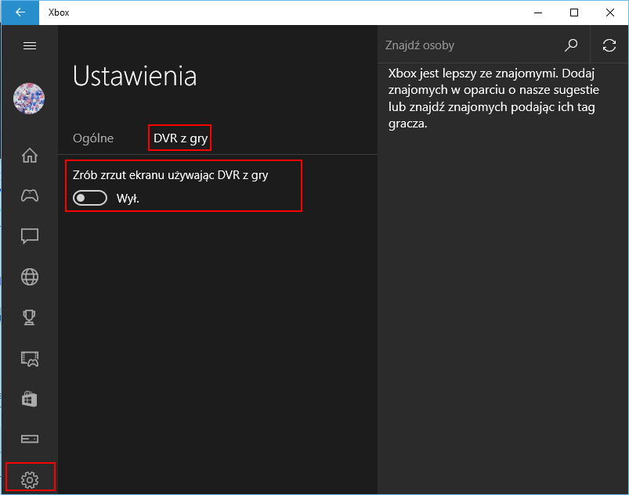Go to the Home section
The image size is (629, 495).
(x=30, y=156)
